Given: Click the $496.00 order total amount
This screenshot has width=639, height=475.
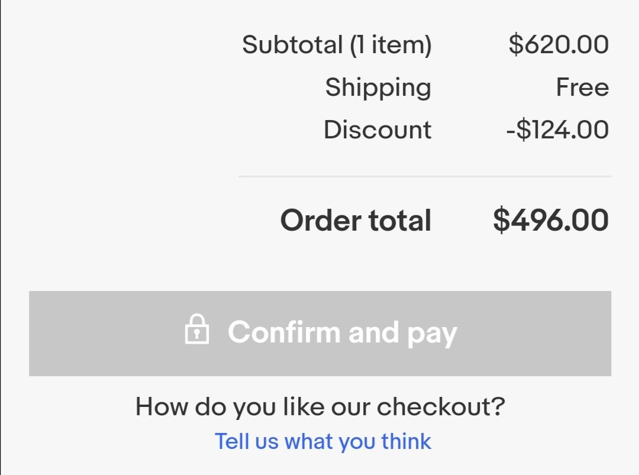Looking at the screenshot, I should [551, 220].
